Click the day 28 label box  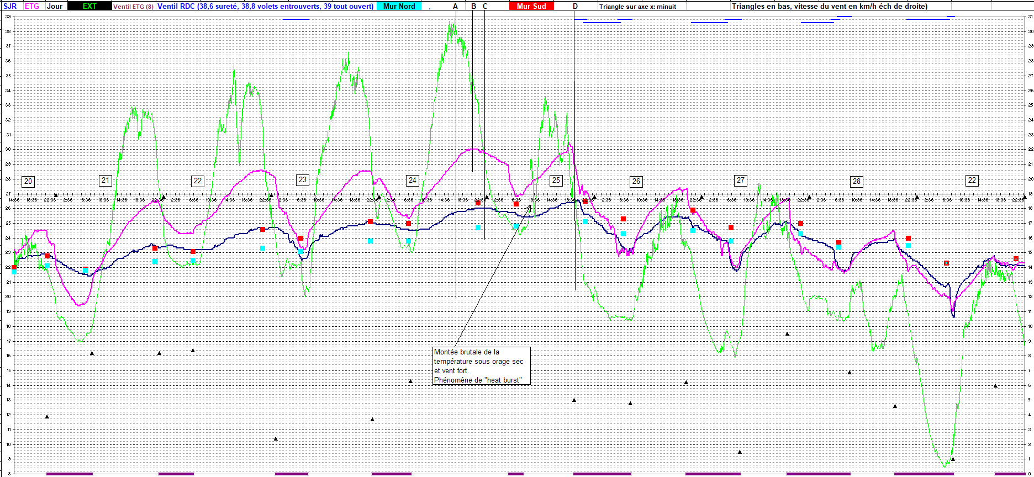click(856, 181)
